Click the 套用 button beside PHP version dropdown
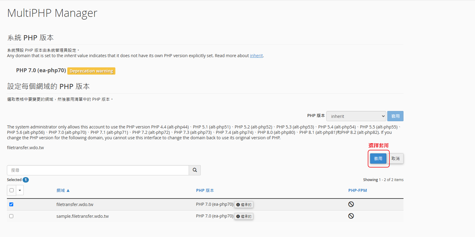The image size is (475, 237). (x=395, y=116)
